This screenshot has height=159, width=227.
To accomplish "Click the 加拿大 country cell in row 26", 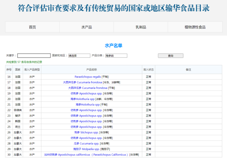I will (17, 133).
